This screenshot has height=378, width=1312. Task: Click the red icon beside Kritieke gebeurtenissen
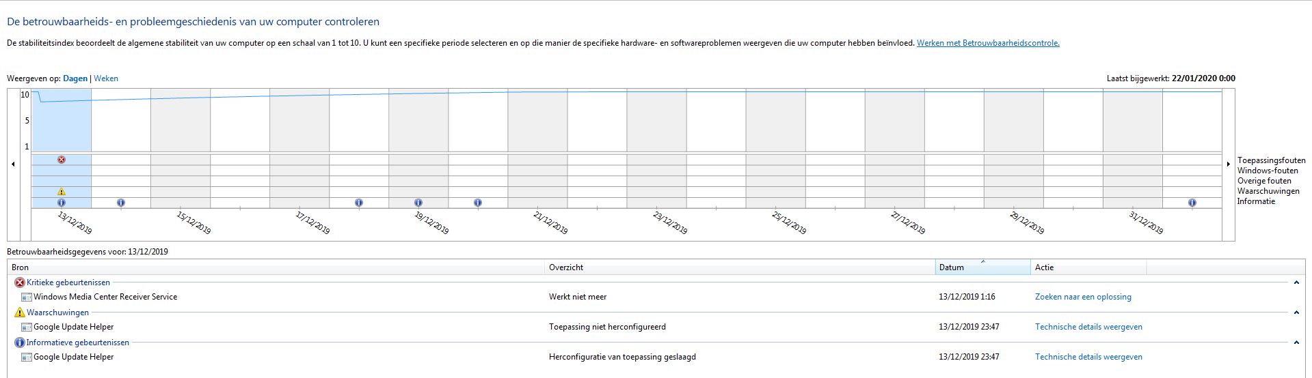[20, 282]
